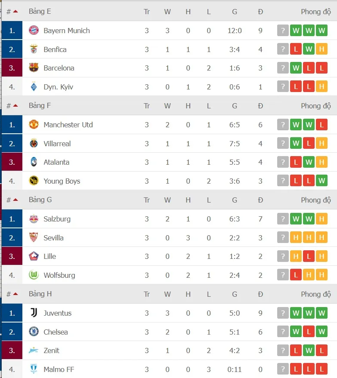This screenshot has width=337, height=378.
Task: Click Bảng E Phong độ column header
Action: (x=315, y=12)
